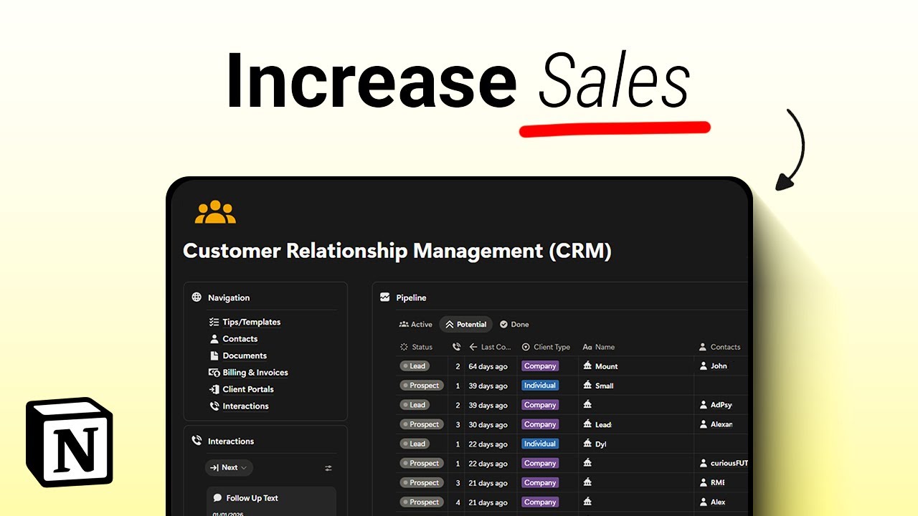Click the Billing & Invoices icon
Image resolution: width=918 pixels, height=516 pixels.
point(214,373)
